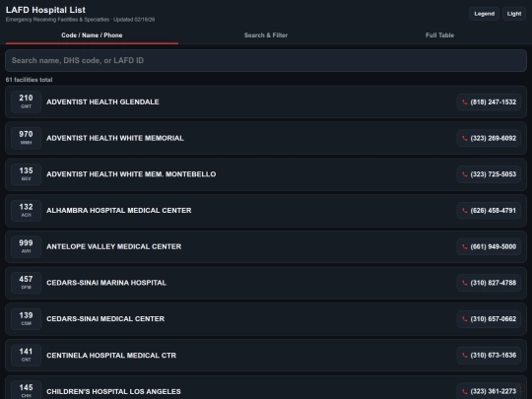The width and height of the screenshot is (532, 399).
Task: Select CENTINELA HOSPITAL MEDICAL CTR name
Action: pos(111,356)
